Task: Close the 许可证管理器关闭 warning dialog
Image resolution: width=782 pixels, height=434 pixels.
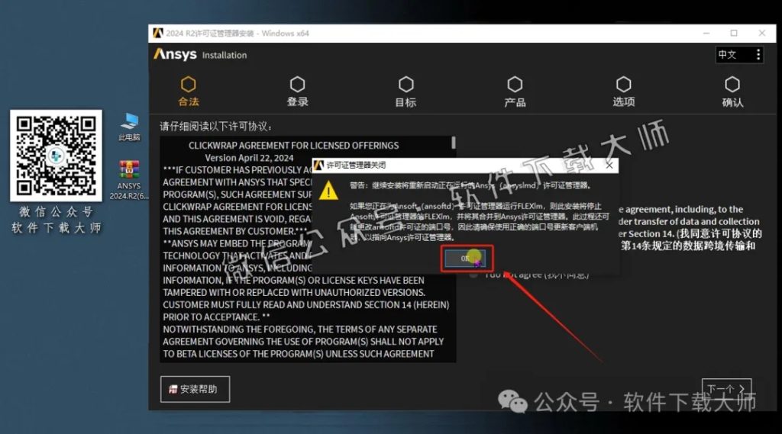Action: coord(609,166)
